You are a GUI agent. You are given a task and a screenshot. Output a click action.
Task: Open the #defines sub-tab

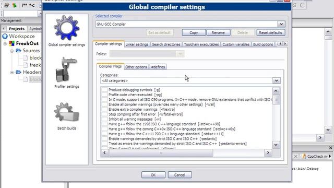[x=158, y=67]
